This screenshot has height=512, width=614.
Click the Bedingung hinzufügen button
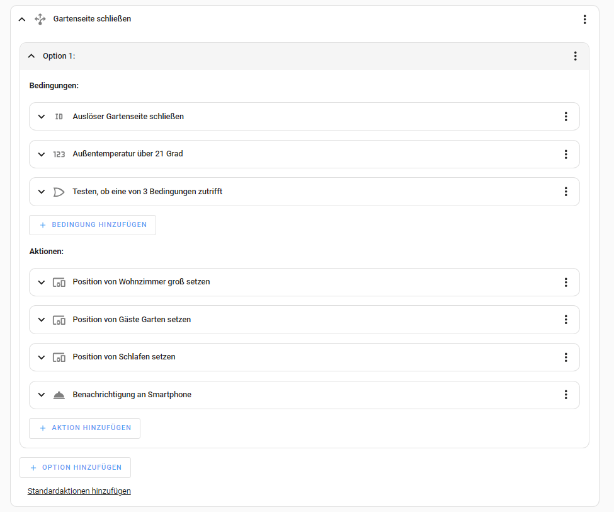93,225
